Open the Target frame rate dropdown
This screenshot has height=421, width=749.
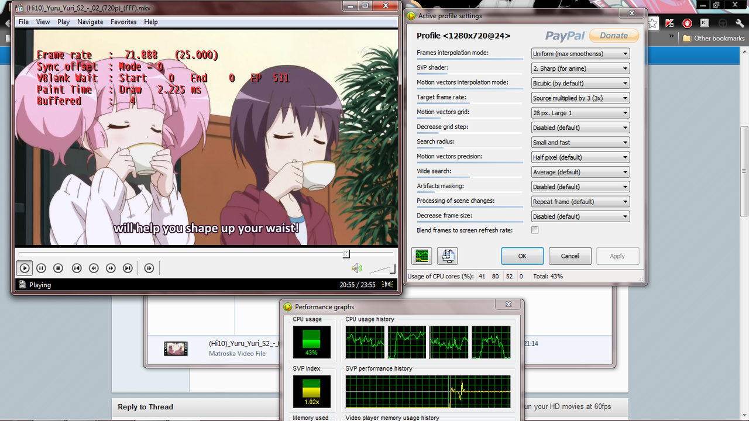coord(580,98)
